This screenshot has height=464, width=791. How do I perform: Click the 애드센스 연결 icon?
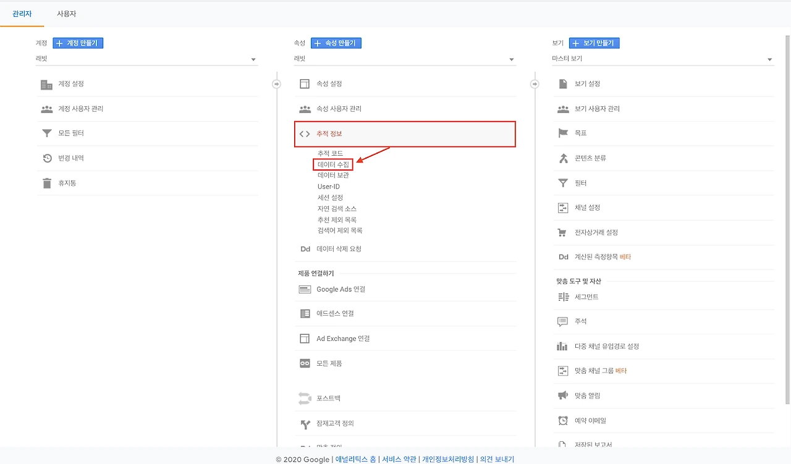coord(305,314)
